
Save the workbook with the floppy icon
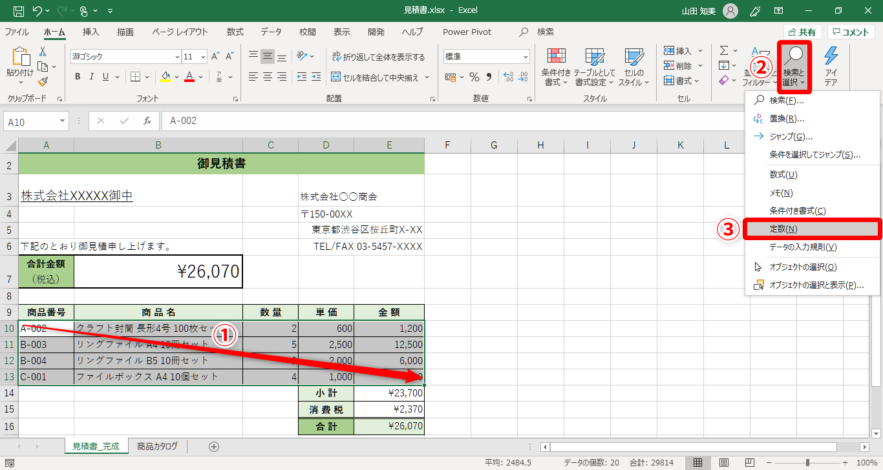[x=19, y=11]
